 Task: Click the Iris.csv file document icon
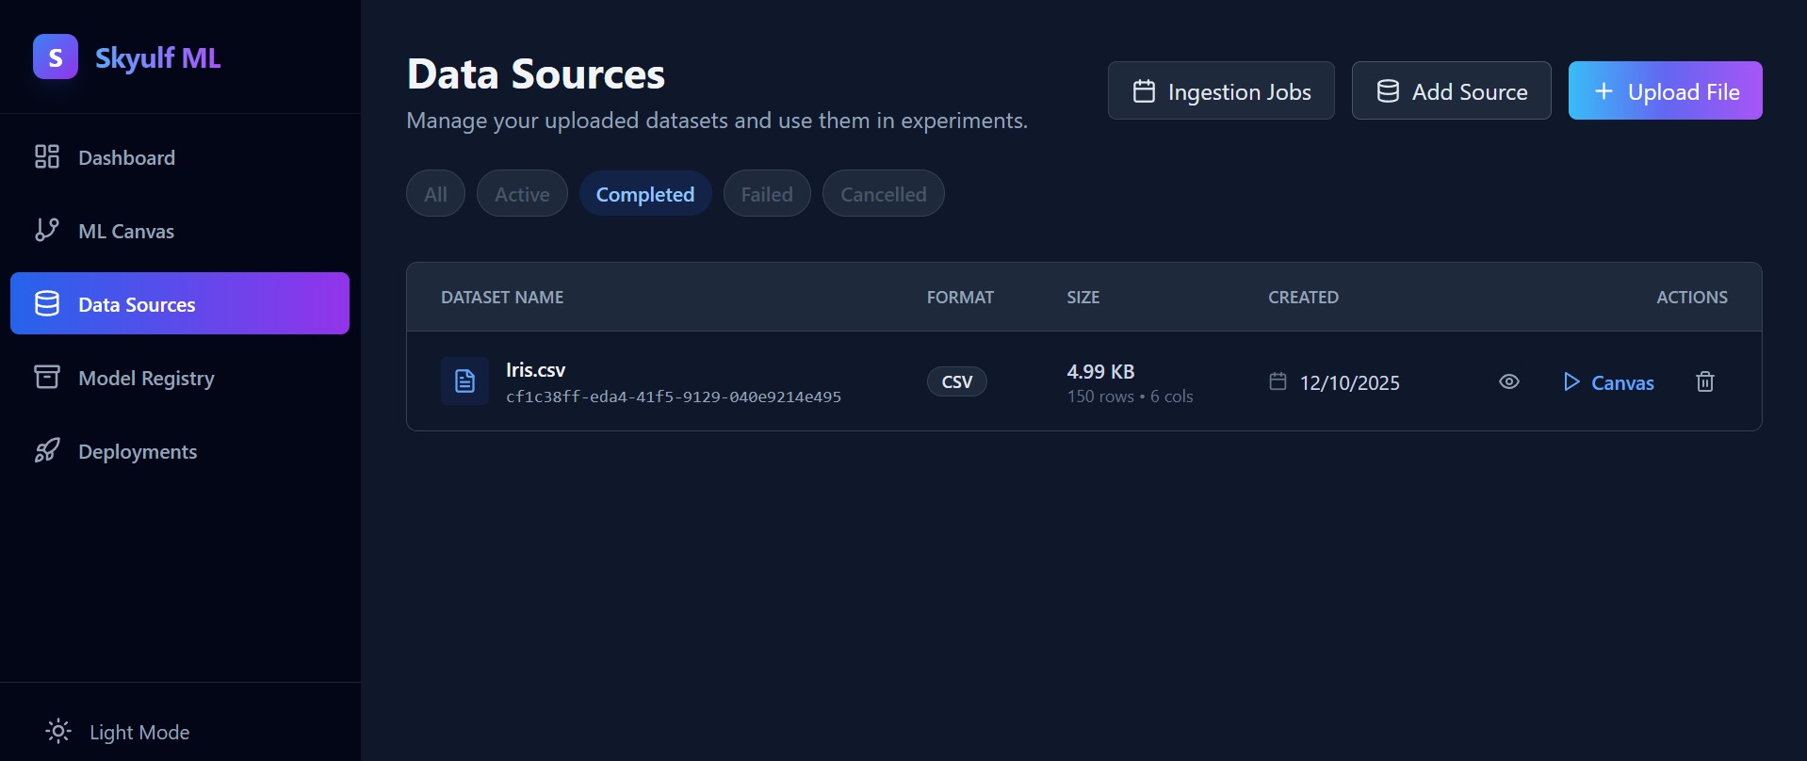point(464,381)
